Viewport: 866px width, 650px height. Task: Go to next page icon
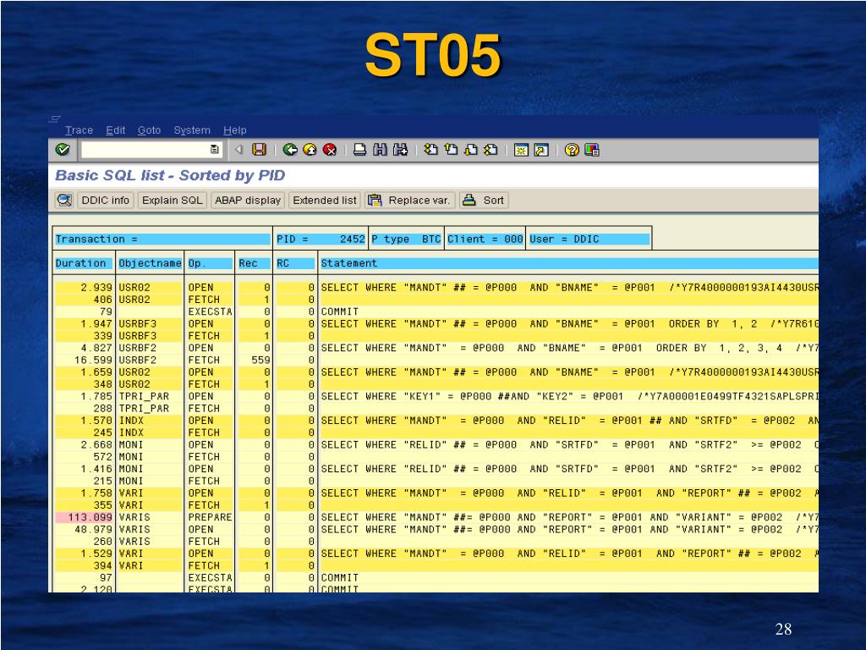(x=470, y=149)
